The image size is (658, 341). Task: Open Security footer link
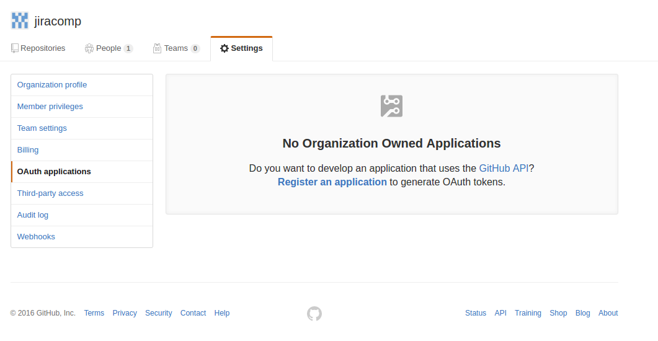(159, 313)
